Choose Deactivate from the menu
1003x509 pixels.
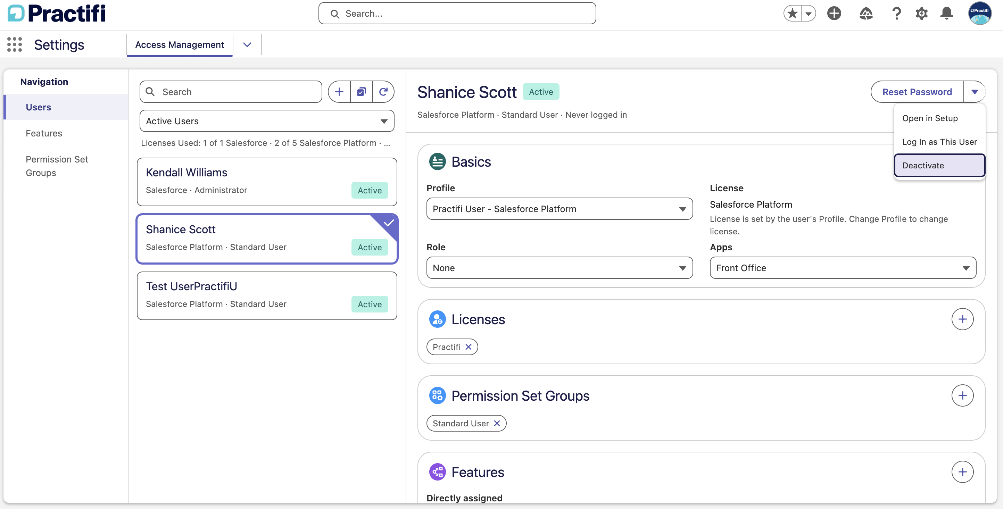pos(939,165)
